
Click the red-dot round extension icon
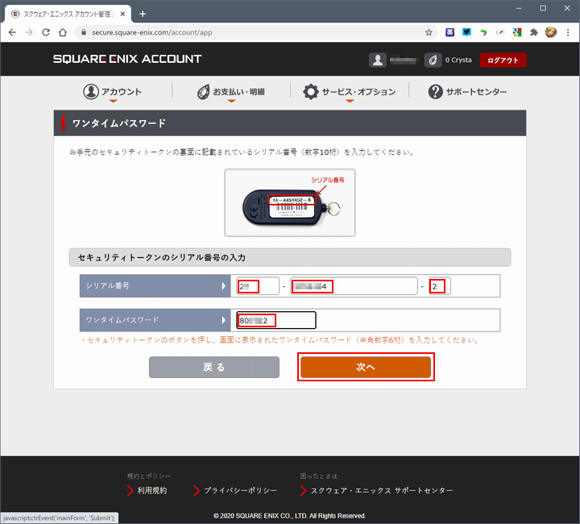(x=500, y=32)
